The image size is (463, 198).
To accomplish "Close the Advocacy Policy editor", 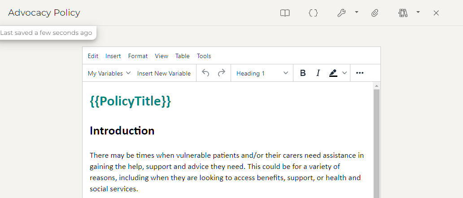I will [x=436, y=13].
